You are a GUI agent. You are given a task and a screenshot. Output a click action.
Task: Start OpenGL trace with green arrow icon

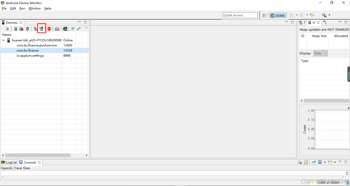coord(79,29)
